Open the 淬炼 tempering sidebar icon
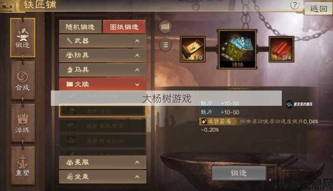The height and width of the screenshot is (191, 333). 23,123
